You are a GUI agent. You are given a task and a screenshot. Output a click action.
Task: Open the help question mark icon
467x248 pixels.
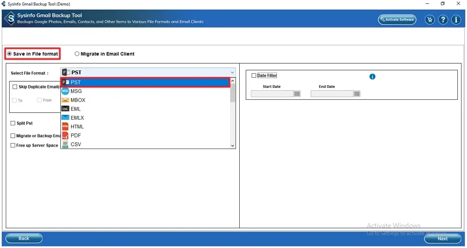443,20
